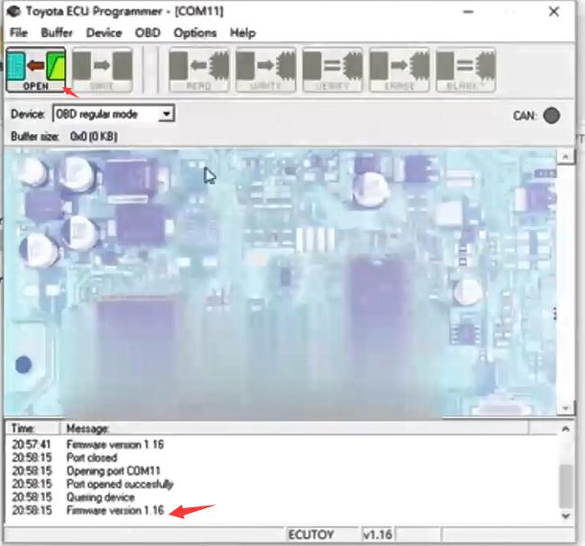Click the ECUTOY status bar cell
This screenshot has width=585, height=546.
coord(323,535)
